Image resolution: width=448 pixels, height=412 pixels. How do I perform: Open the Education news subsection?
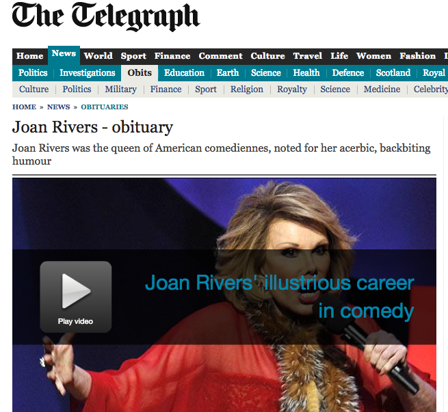(x=184, y=72)
